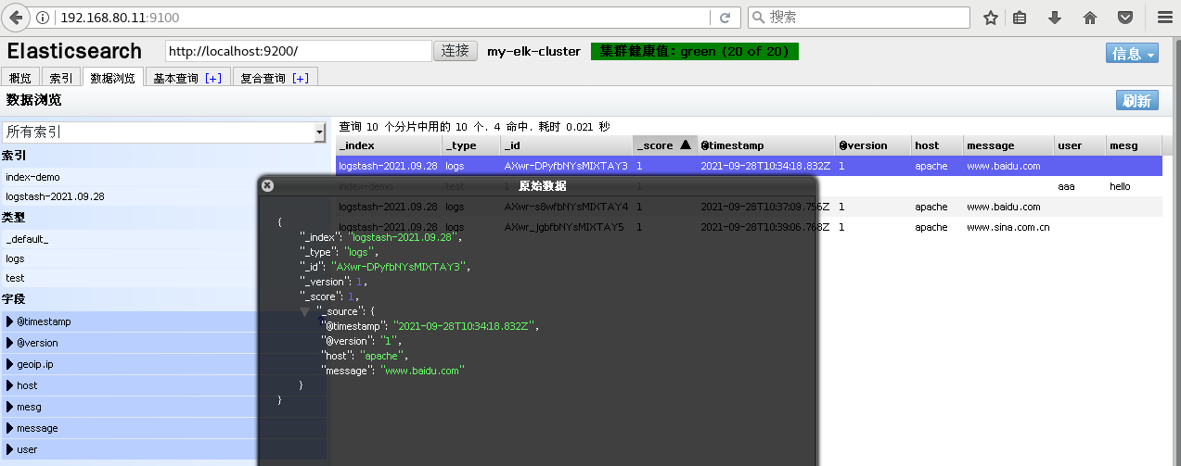Image resolution: width=1181 pixels, height=466 pixels.
Task: Filter by index-demo in sidebar
Action: point(163,177)
